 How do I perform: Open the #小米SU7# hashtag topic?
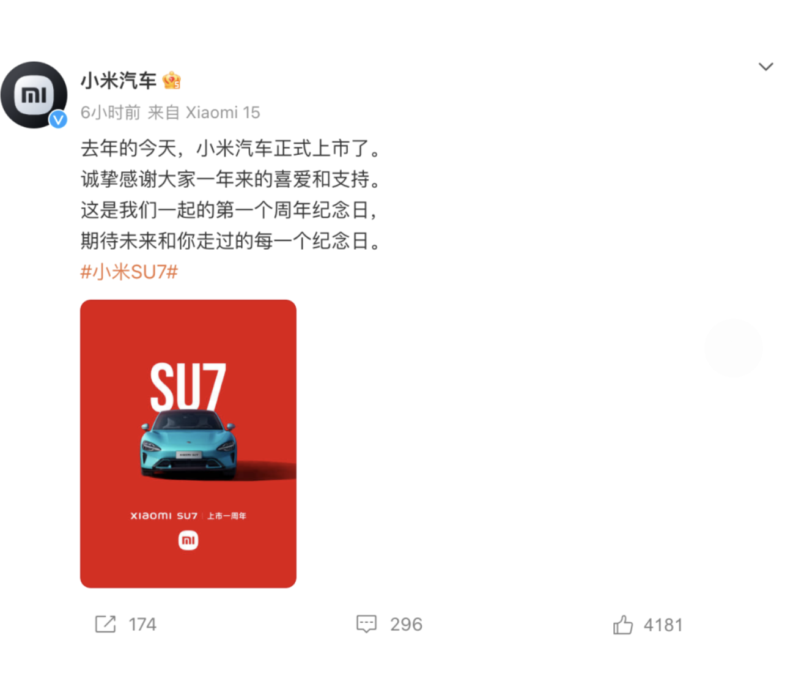click(x=129, y=272)
